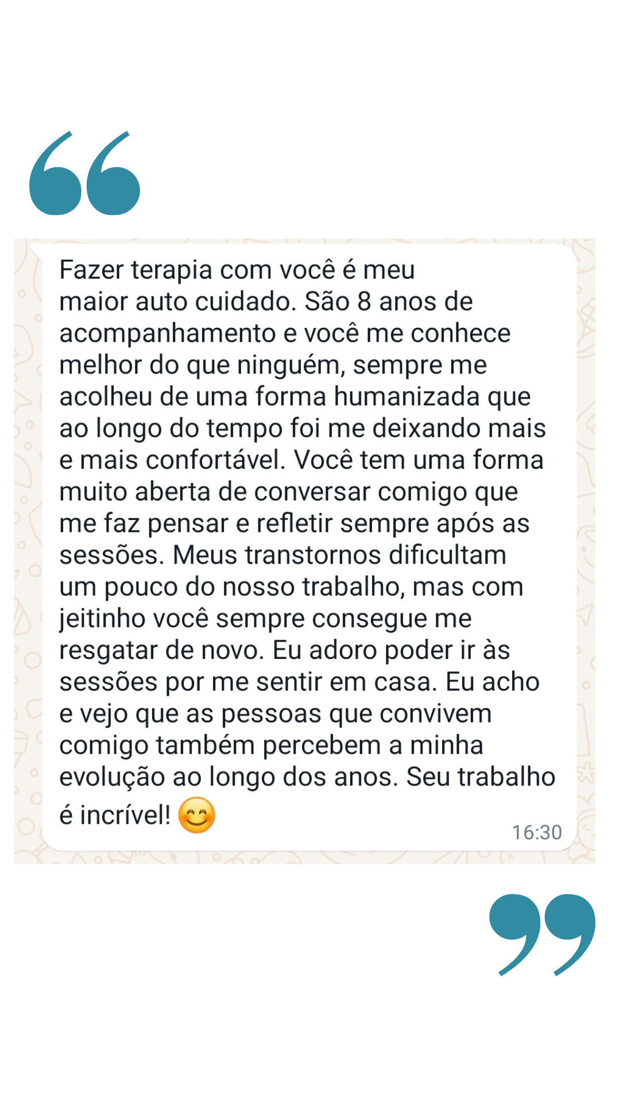Click the phrase "Meus transtornos dificultam"
The image size is (620, 1103).
[x=339, y=556]
